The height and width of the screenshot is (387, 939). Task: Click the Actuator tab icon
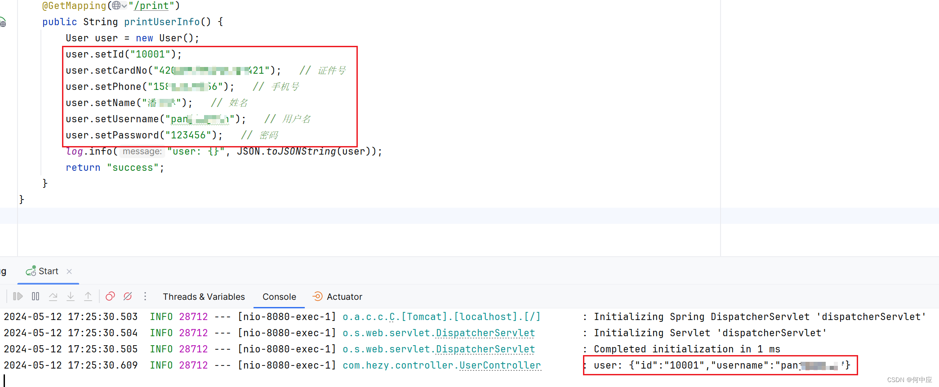coord(317,296)
